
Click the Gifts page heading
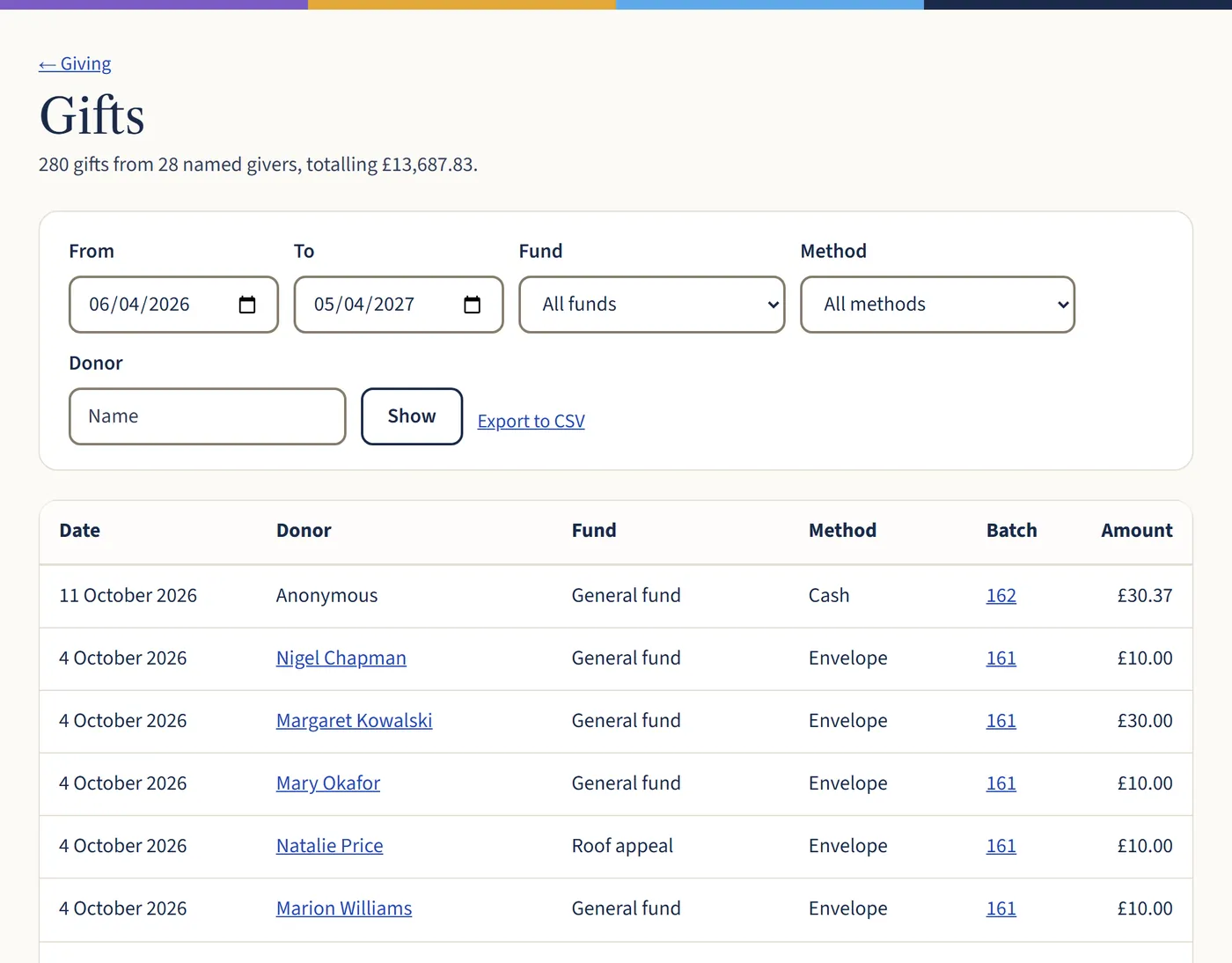tap(92, 115)
